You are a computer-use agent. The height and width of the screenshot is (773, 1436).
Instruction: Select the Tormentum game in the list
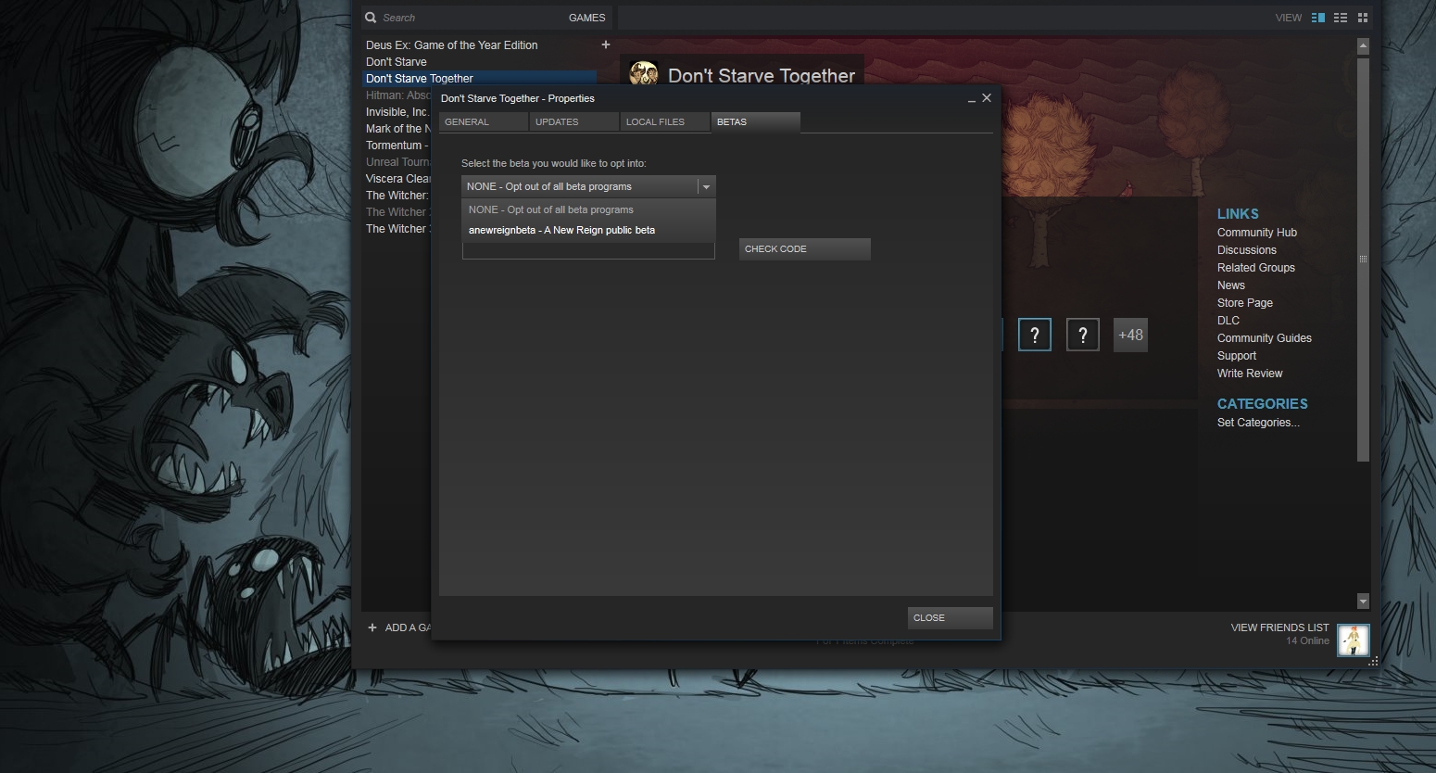[x=397, y=146]
